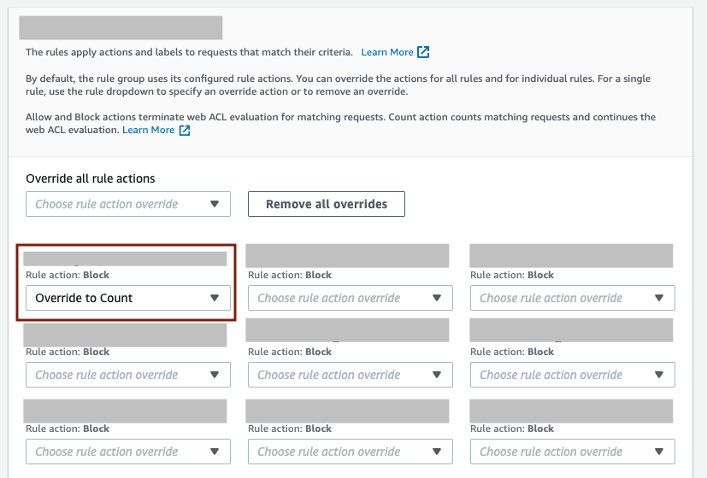Click the arrow on Override to Count dropdown
This screenshot has height=478, width=707.
pos(215,298)
